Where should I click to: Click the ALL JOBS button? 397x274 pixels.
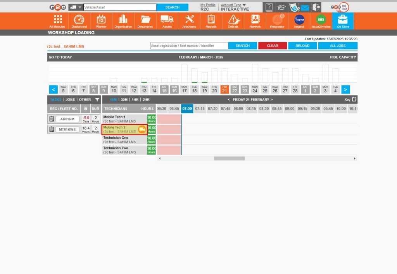[x=337, y=46]
